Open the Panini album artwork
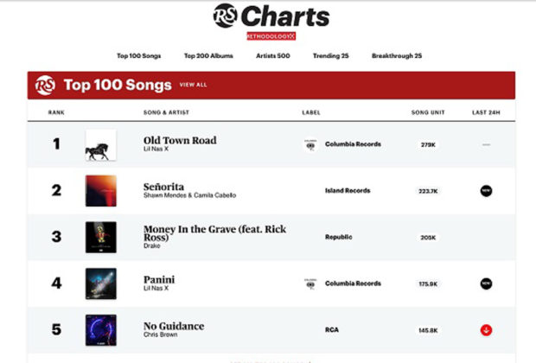Image resolution: width=536 pixels, height=363 pixels. click(100, 283)
